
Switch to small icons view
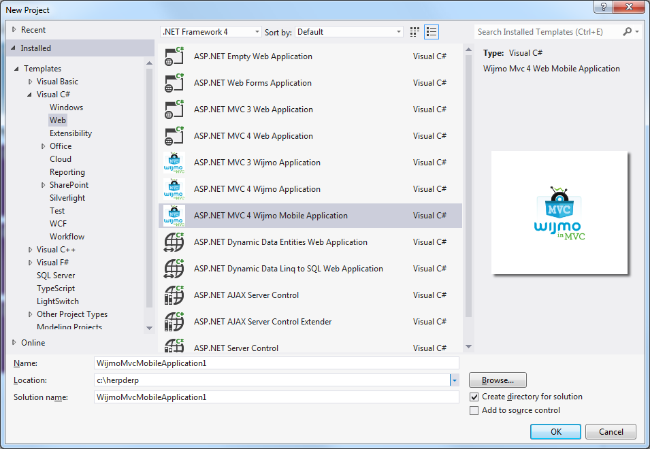click(415, 32)
